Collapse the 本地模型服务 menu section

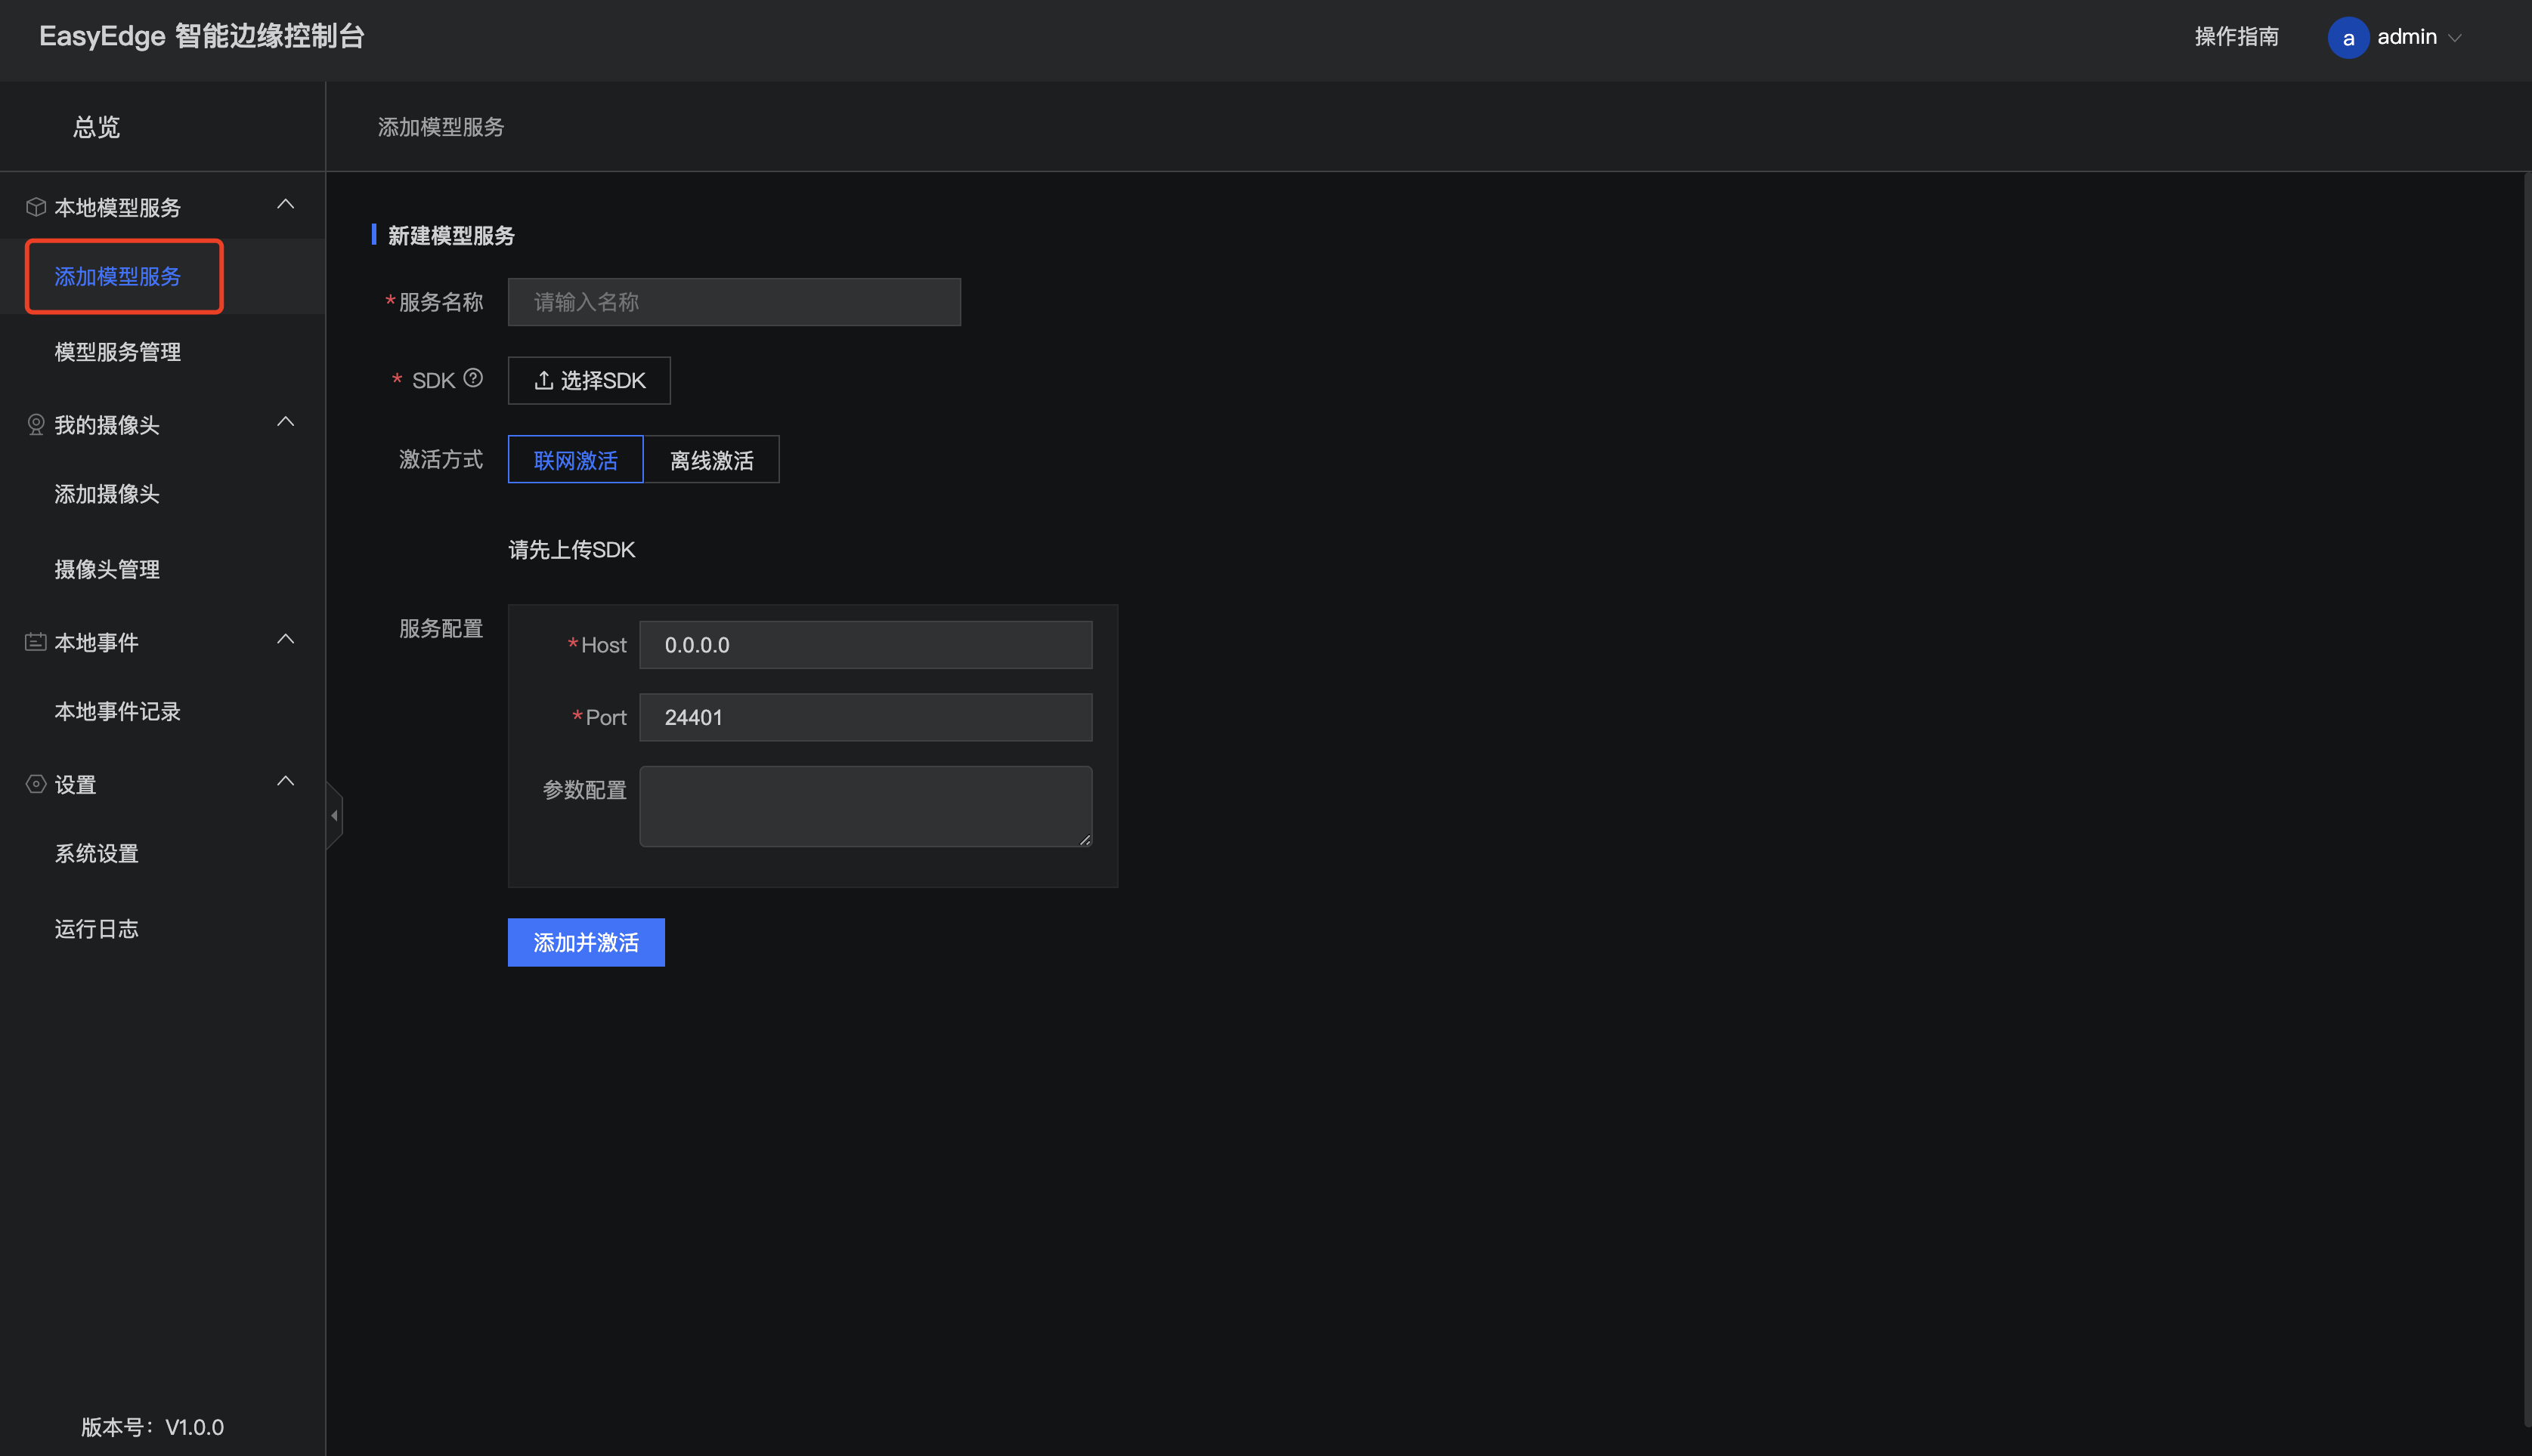(285, 204)
